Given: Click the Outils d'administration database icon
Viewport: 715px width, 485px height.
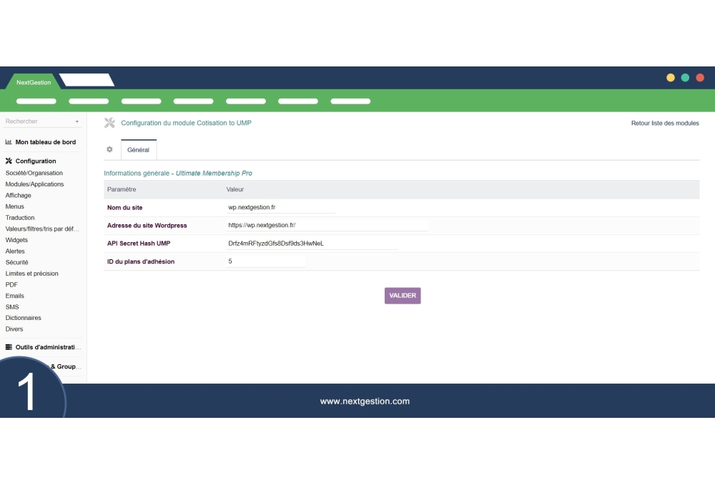Looking at the screenshot, I should (8, 346).
